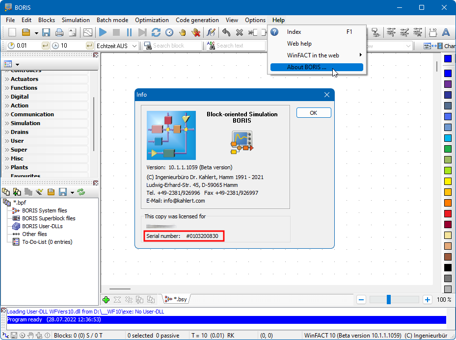Open the project save dropdown arrow

click(x=72, y=192)
